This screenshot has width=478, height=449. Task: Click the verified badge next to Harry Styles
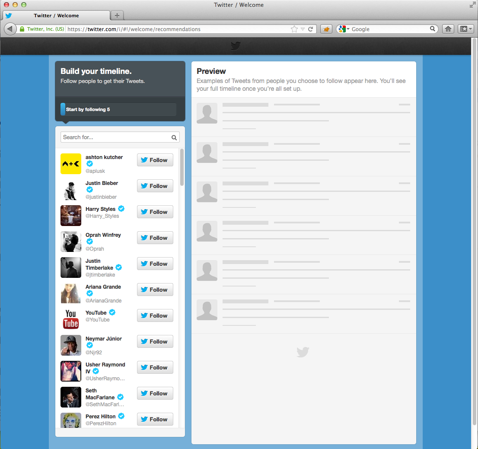[121, 209]
